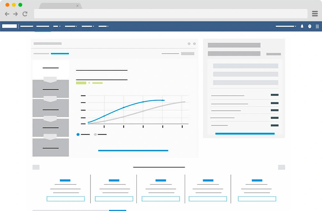
Task: Click the browser address bar
Action: click(x=171, y=14)
